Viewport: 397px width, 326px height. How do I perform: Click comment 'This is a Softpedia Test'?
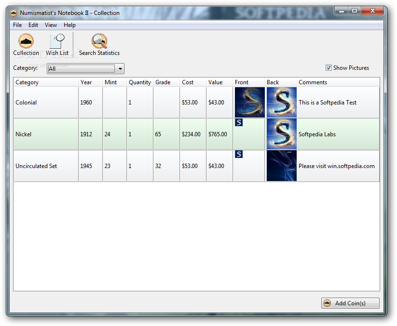click(x=328, y=103)
